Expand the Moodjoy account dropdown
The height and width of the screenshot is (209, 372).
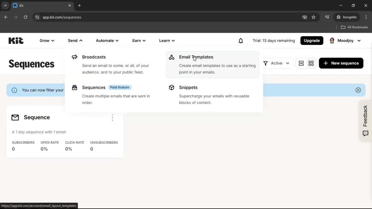[x=345, y=41]
